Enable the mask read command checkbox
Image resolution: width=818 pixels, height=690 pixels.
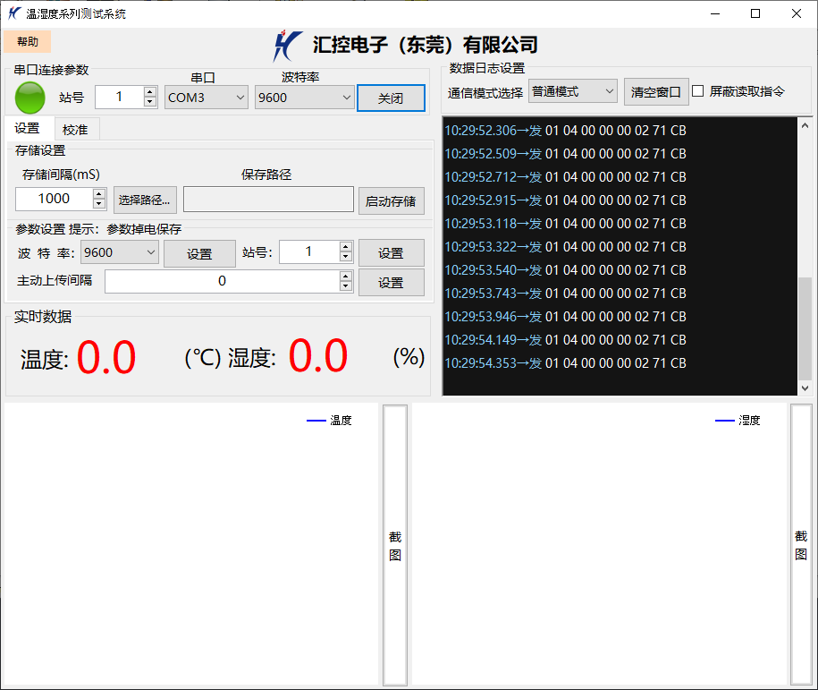pos(698,91)
